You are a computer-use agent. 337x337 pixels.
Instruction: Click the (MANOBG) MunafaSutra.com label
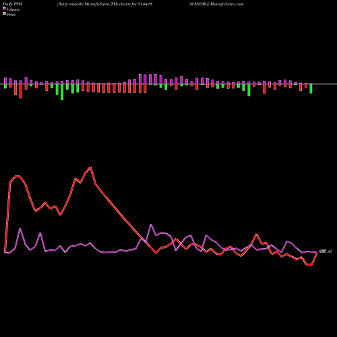216,4
